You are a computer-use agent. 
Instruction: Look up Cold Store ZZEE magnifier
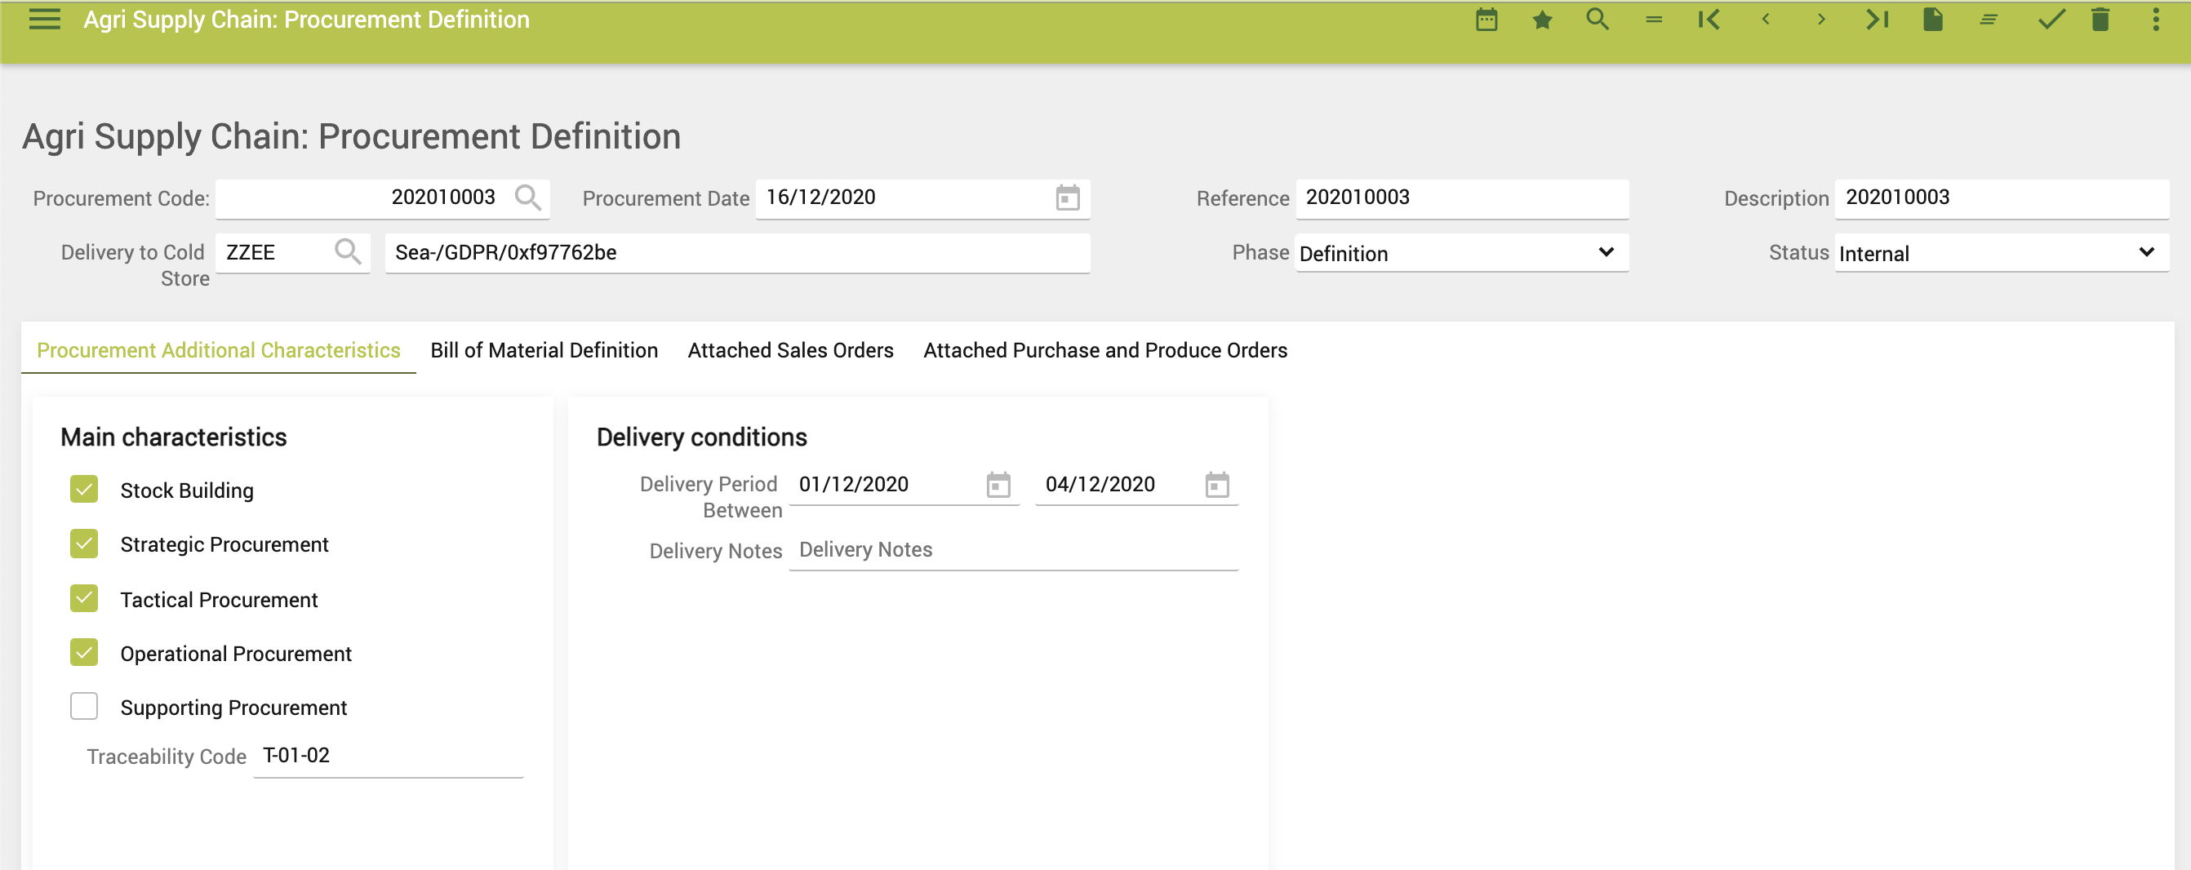coord(348,251)
